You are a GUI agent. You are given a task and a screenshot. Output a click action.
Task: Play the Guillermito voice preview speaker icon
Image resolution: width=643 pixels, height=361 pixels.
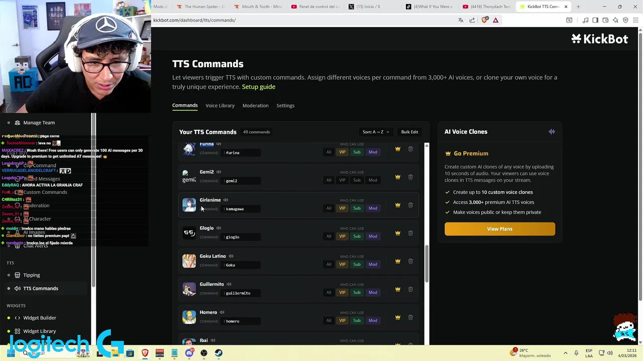(229, 284)
